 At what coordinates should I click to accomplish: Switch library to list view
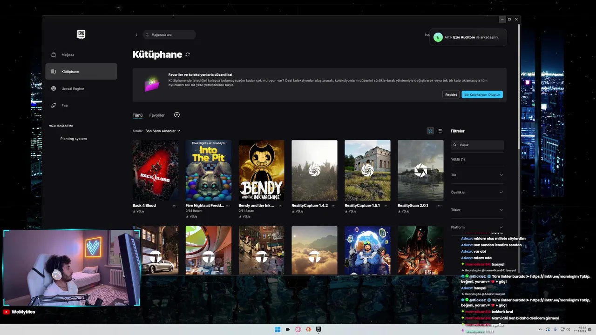click(440, 131)
